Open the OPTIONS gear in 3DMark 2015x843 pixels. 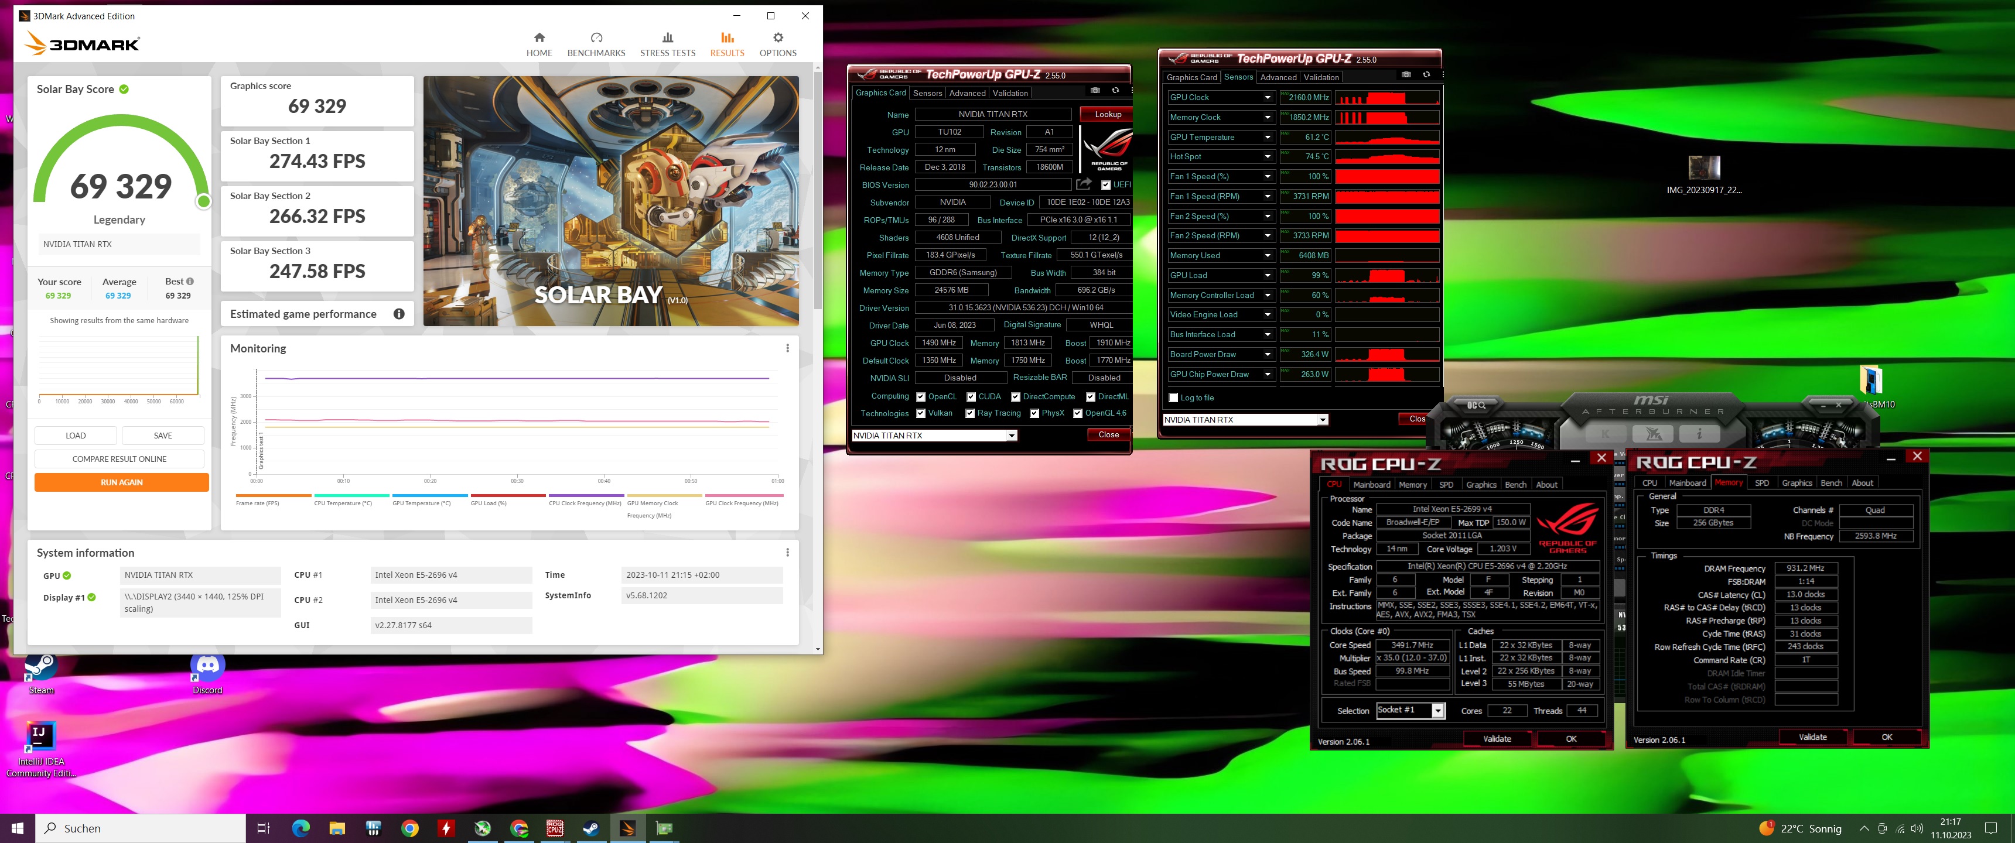click(777, 44)
